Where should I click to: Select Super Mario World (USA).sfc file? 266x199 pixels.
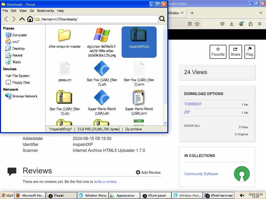coord(102,103)
